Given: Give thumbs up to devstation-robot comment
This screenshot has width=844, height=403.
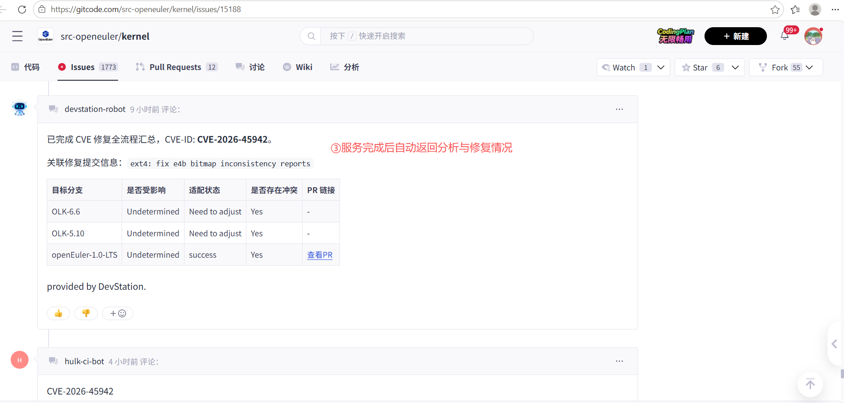Looking at the screenshot, I should (x=58, y=313).
